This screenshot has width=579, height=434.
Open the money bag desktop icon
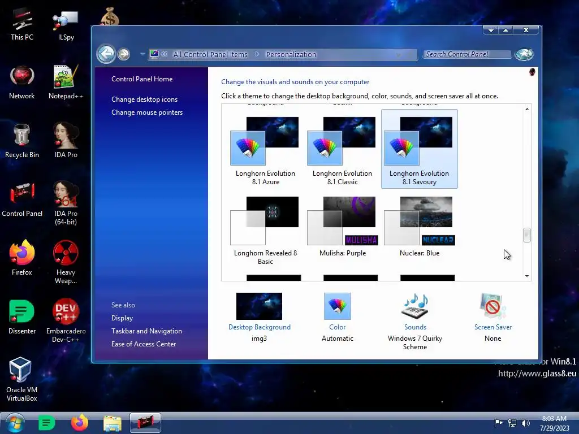[x=110, y=16]
